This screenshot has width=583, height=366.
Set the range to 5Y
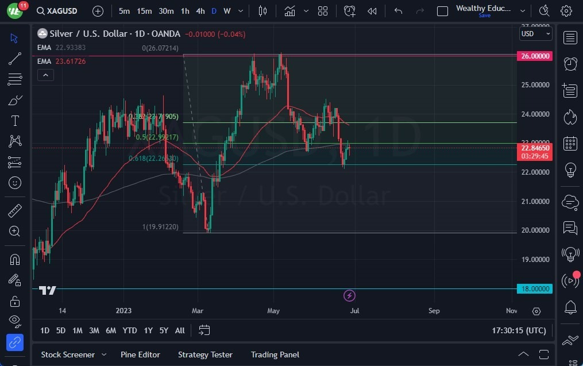[164, 330]
